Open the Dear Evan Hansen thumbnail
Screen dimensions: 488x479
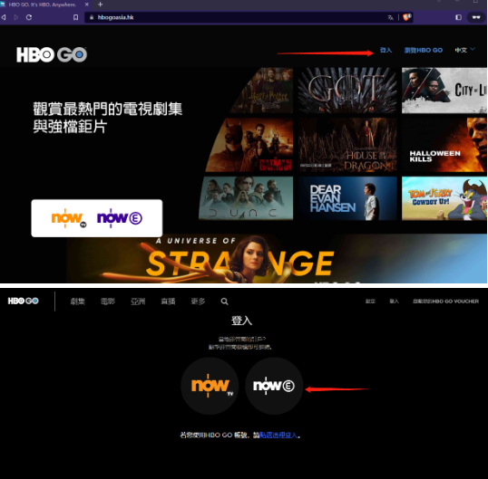pos(347,198)
